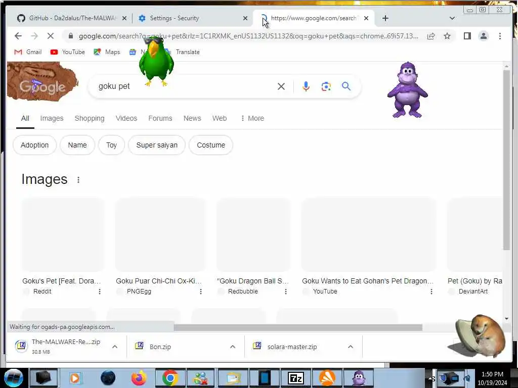Viewport: 518px width, 388px height.
Task: Expand the Bon.zip download options
Action: [x=233, y=347]
